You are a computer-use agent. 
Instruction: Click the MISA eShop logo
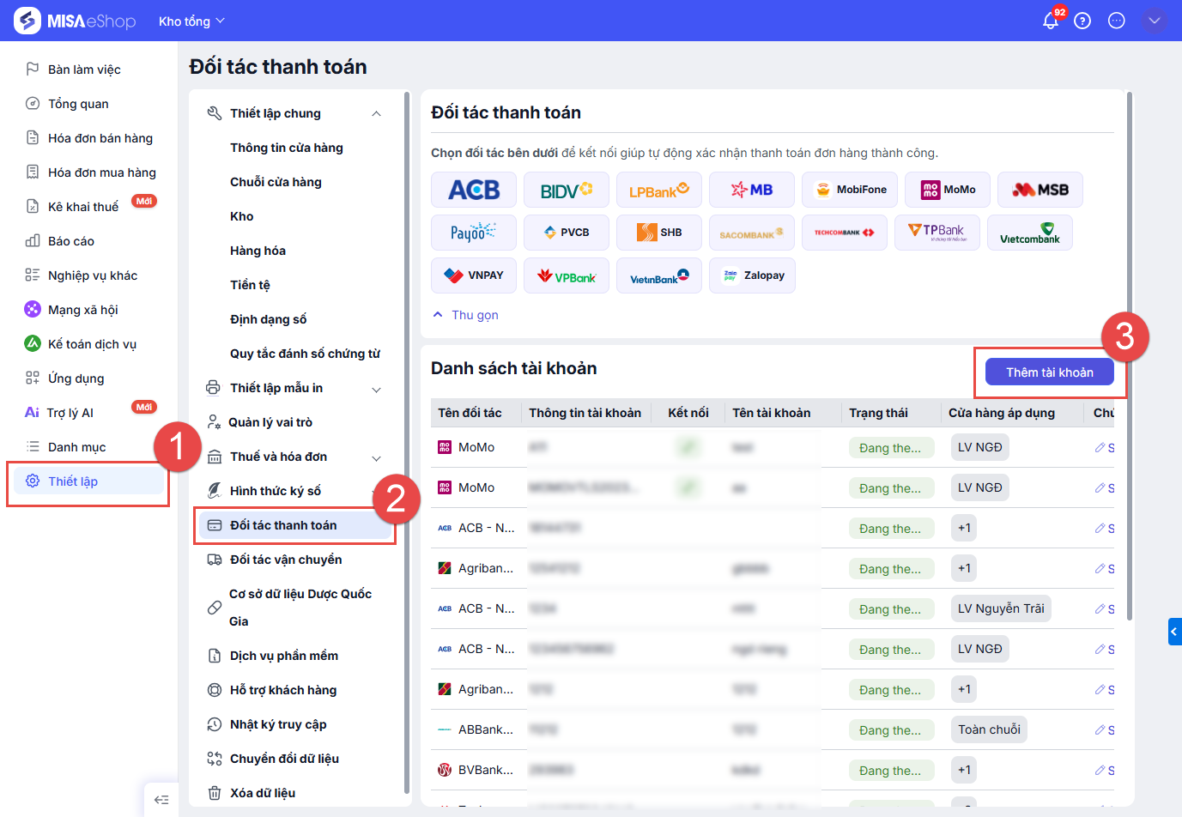coord(75,21)
